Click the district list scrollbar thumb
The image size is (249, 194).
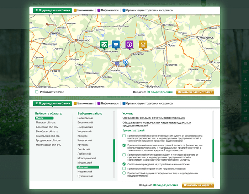[x=114, y=151]
